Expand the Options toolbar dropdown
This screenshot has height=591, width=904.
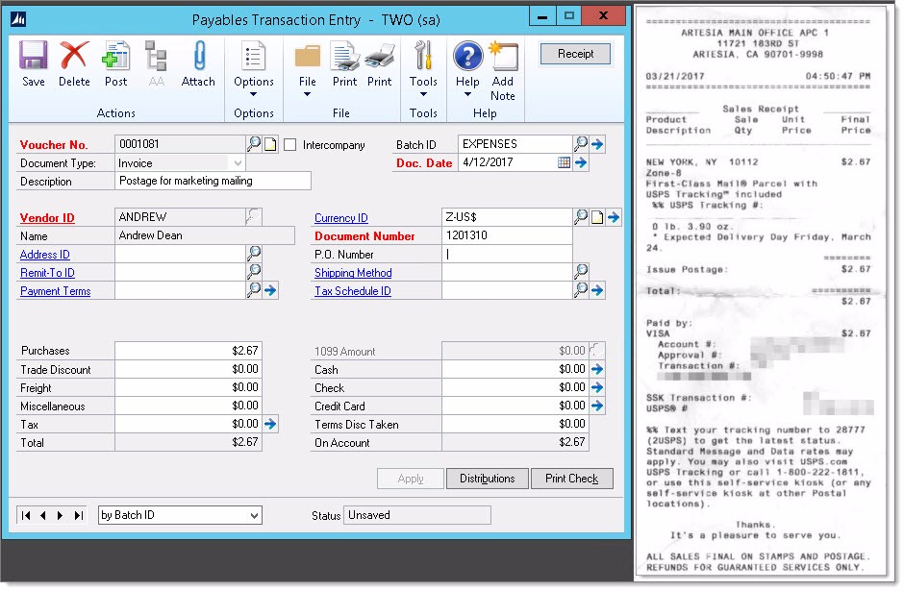254,95
